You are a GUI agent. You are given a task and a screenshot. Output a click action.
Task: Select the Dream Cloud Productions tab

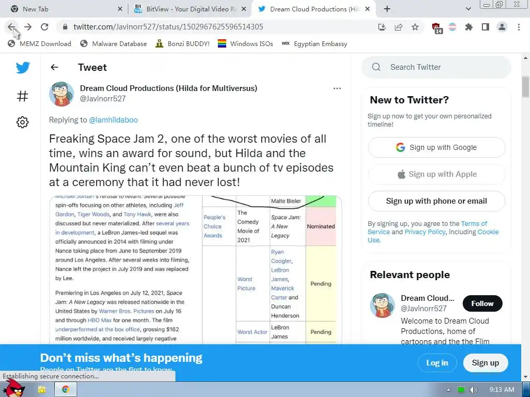click(x=314, y=9)
